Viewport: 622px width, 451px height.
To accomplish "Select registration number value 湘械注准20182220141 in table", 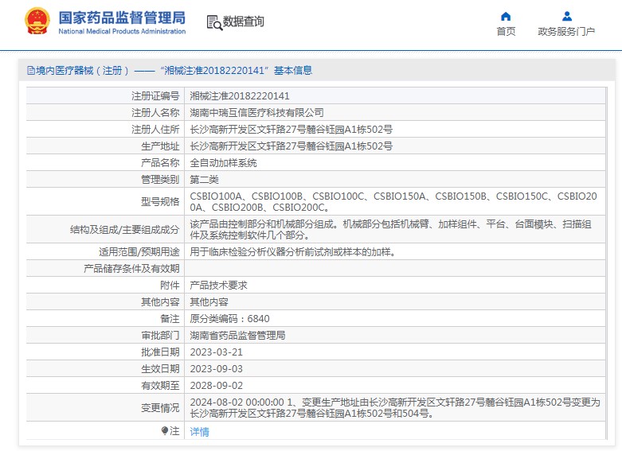I will (240, 96).
